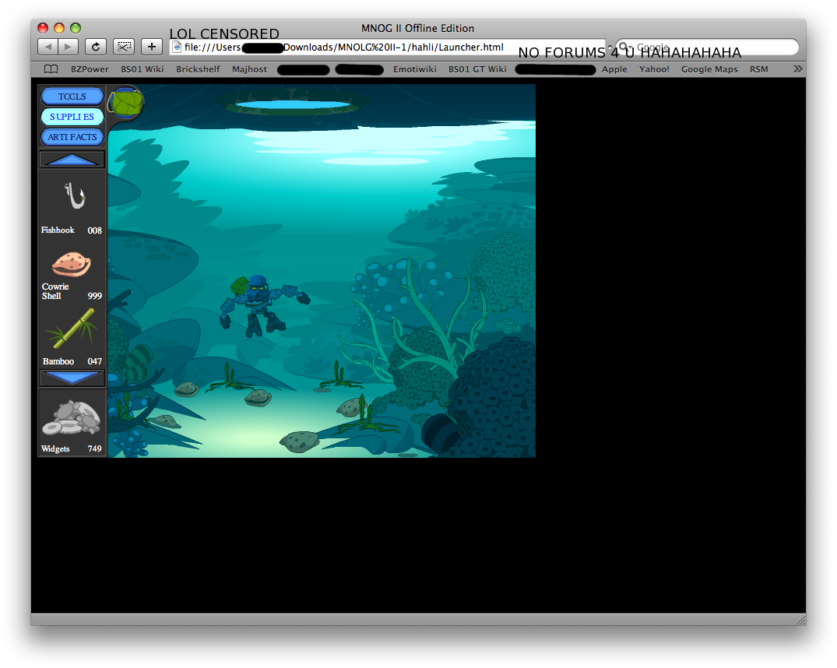
Task: Move the inventory list down with the blue arrow
Action: pos(72,378)
